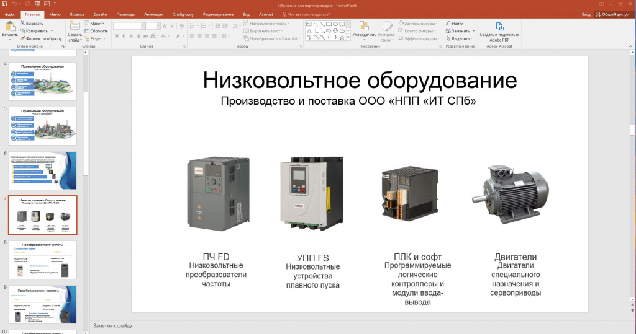Toggle italic text formatting
636x334 pixels.
tap(124, 36)
